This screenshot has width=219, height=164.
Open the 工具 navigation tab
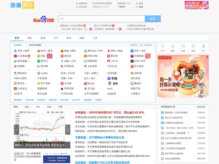point(95,38)
